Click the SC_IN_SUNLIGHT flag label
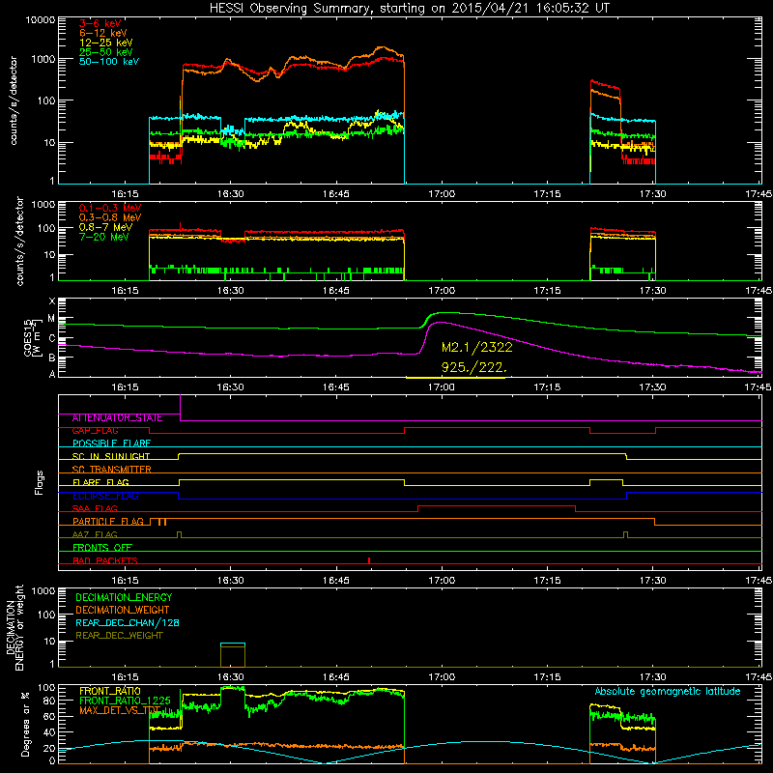 [x=111, y=456]
